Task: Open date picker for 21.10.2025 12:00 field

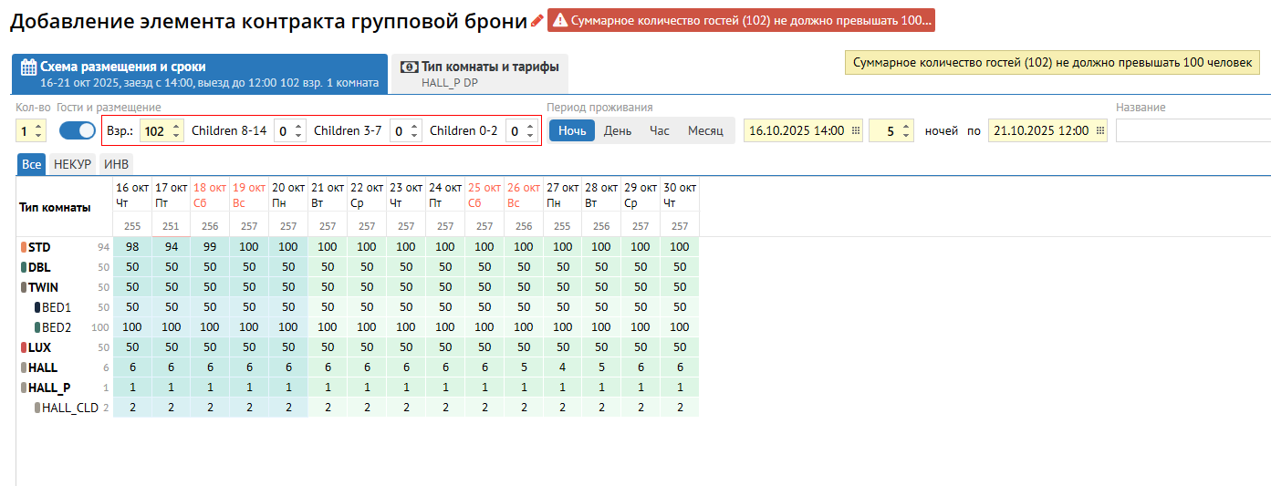Action: 1100,130
